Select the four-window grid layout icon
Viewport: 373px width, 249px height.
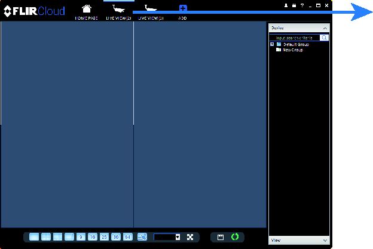click(46, 237)
